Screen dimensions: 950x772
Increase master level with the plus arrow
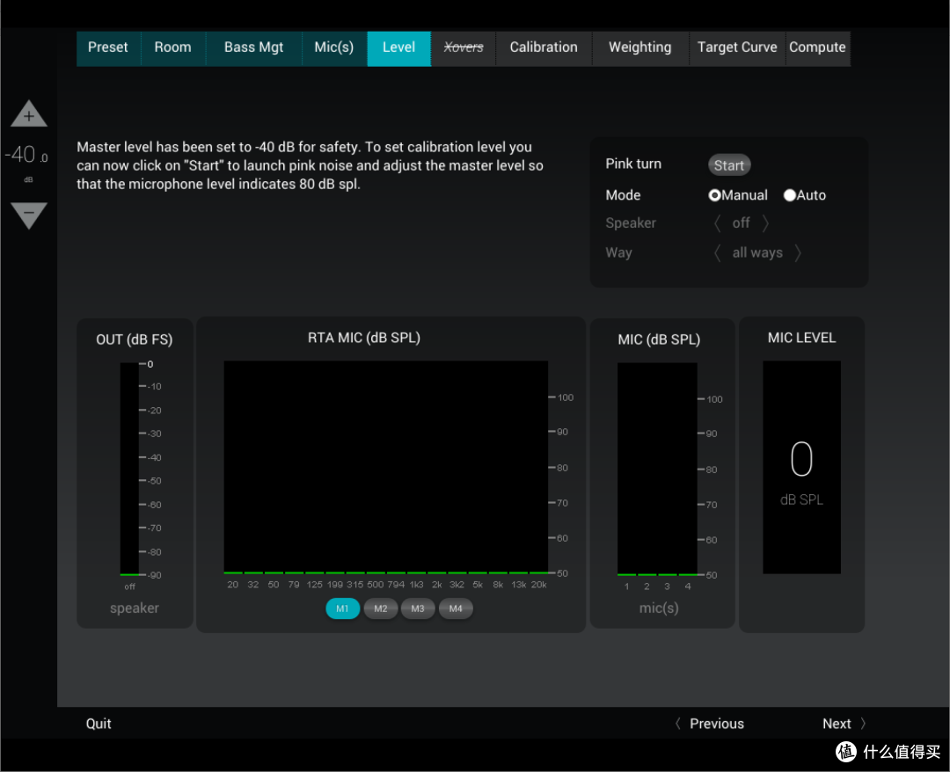(x=29, y=115)
